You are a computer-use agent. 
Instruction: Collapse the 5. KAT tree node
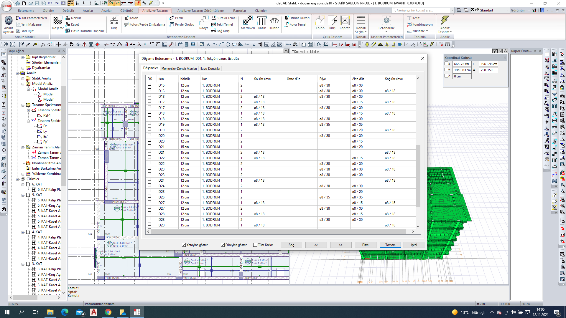pyautogui.click(x=23, y=195)
